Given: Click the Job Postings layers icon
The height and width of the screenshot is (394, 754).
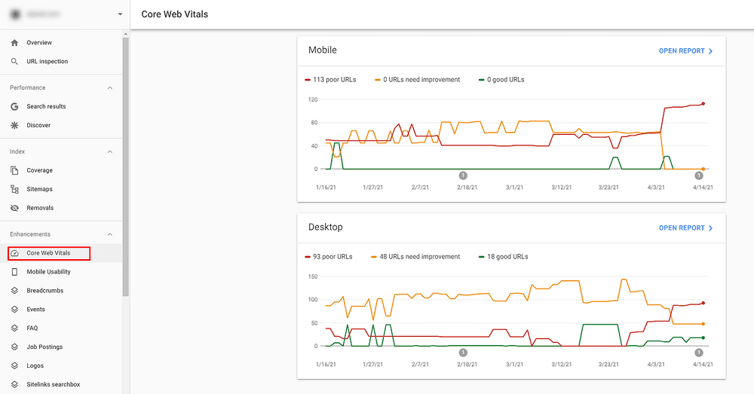Looking at the screenshot, I should (x=14, y=347).
